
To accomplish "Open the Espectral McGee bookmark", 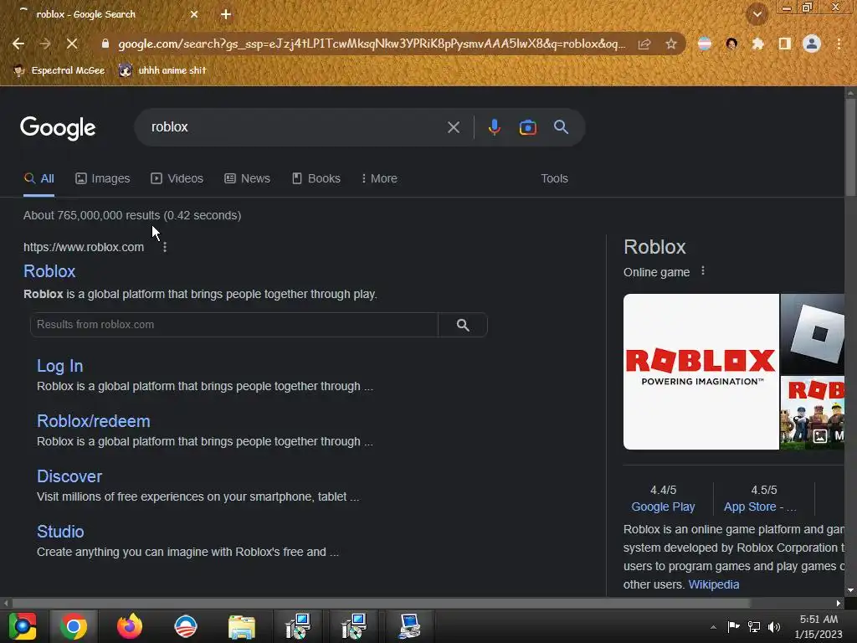I will pyautogui.click(x=59, y=70).
